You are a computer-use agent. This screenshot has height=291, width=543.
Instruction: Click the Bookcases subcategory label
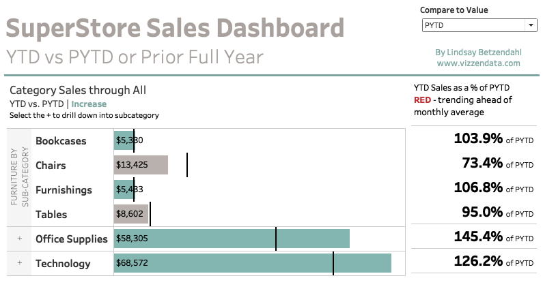61,141
